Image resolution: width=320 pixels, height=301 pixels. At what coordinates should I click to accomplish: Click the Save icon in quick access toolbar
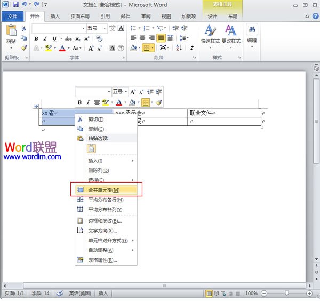pos(15,4)
